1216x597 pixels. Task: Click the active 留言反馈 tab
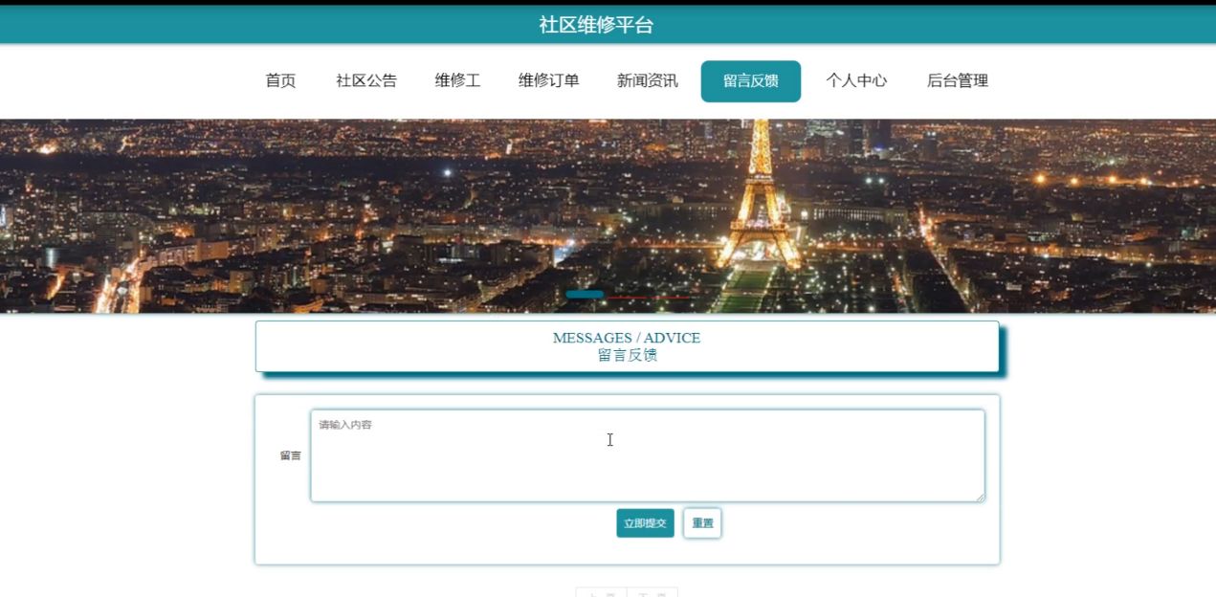click(x=751, y=81)
